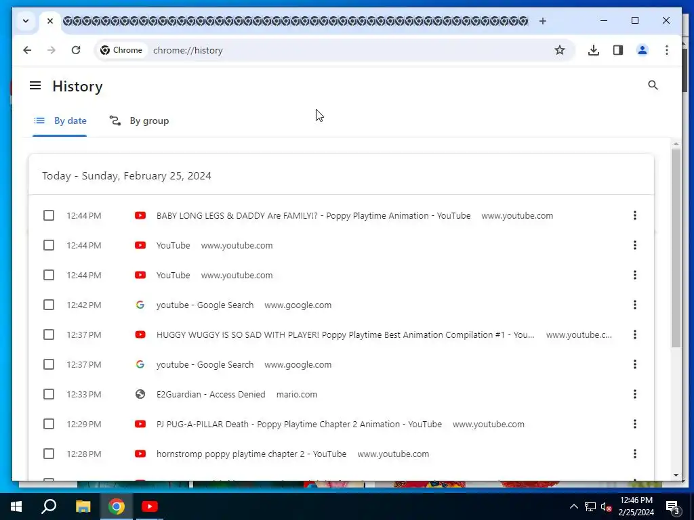Check the first 12:44 PM YouTube home entry
This screenshot has height=520, width=694.
click(49, 245)
